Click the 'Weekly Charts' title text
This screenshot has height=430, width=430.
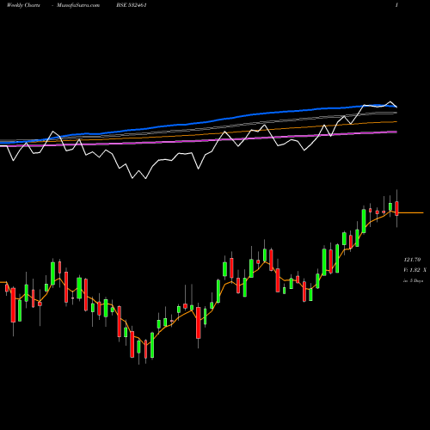pyautogui.click(x=23, y=5)
